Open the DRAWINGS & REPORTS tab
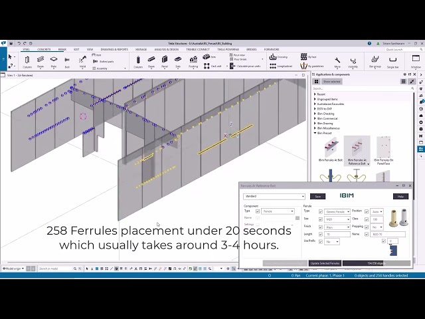 click(x=114, y=49)
